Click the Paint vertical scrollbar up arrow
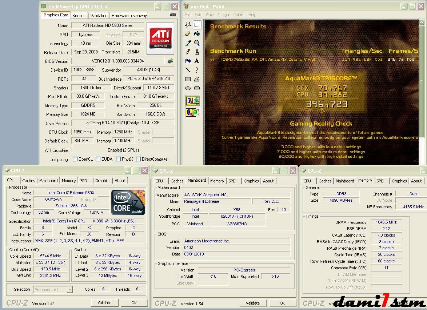 point(422,22)
